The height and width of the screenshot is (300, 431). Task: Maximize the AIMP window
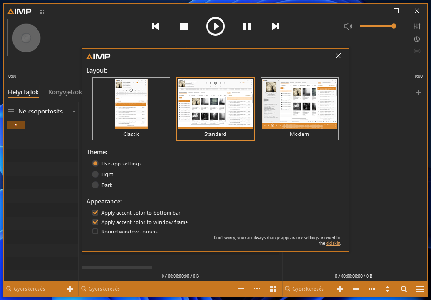(x=396, y=11)
